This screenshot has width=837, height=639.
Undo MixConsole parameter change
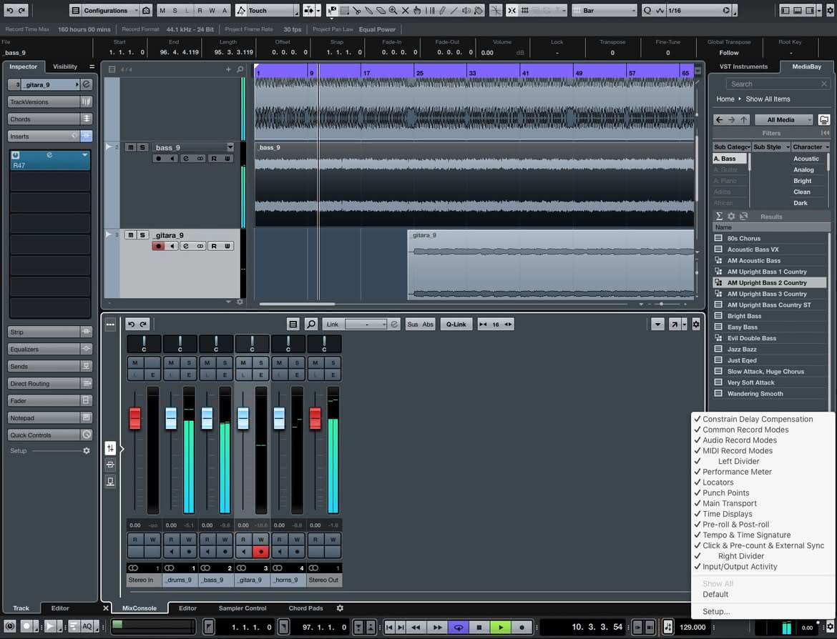click(132, 325)
